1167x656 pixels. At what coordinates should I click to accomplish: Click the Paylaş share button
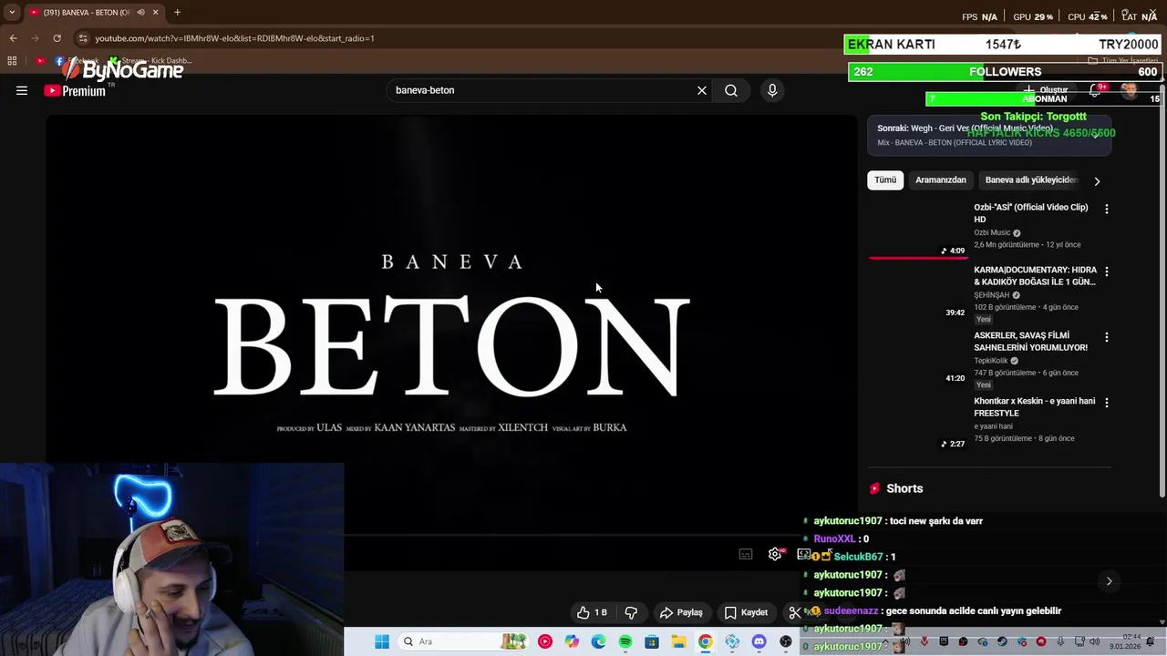pos(681,612)
